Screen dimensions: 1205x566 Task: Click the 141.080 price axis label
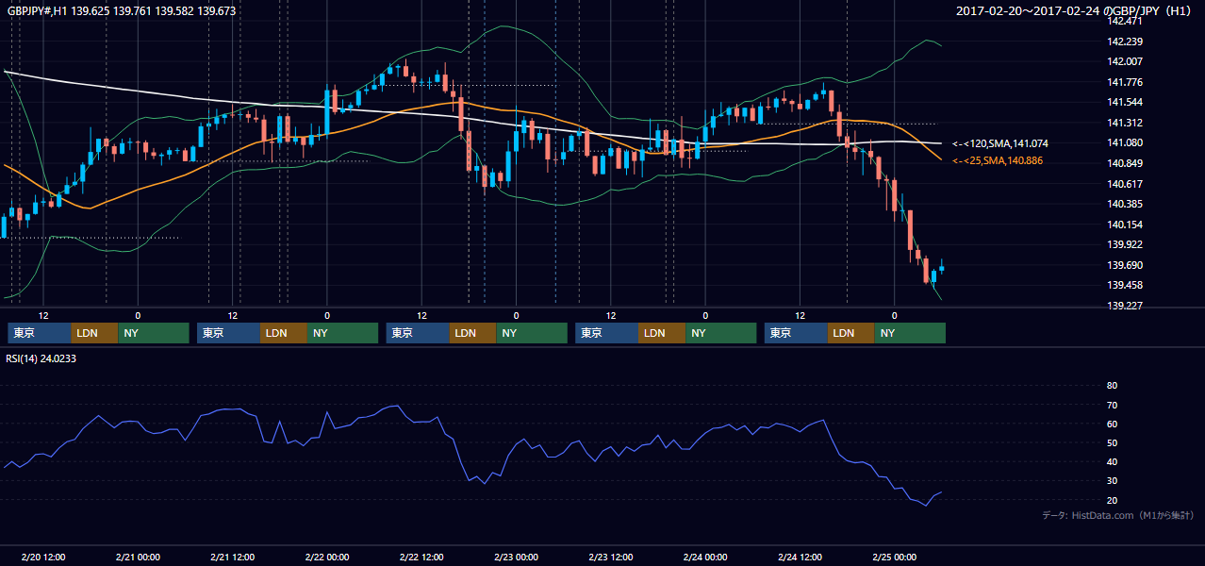coord(1126,142)
